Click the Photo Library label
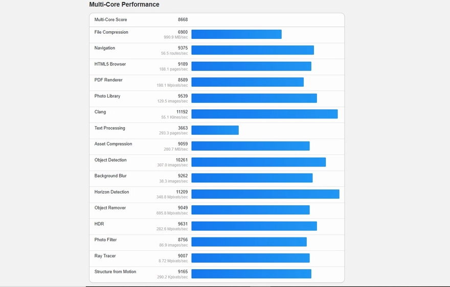 click(x=107, y=96)
